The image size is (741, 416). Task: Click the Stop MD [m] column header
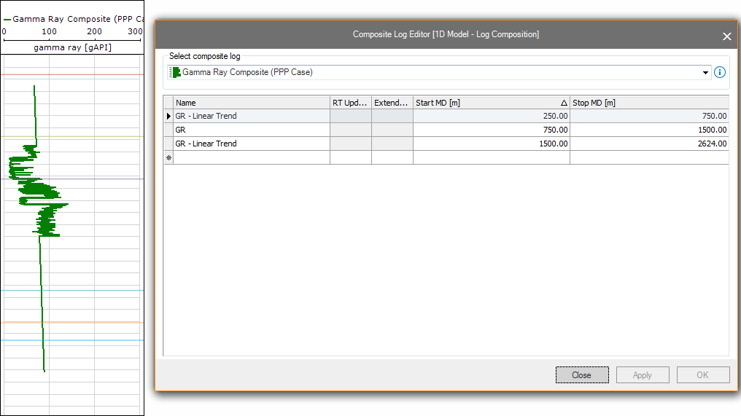648,103
